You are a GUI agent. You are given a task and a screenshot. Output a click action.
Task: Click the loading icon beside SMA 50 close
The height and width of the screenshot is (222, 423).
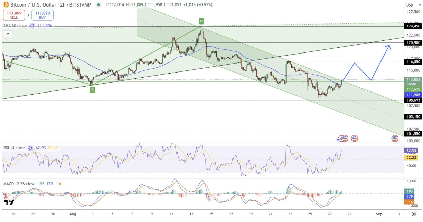click(32, 26)
